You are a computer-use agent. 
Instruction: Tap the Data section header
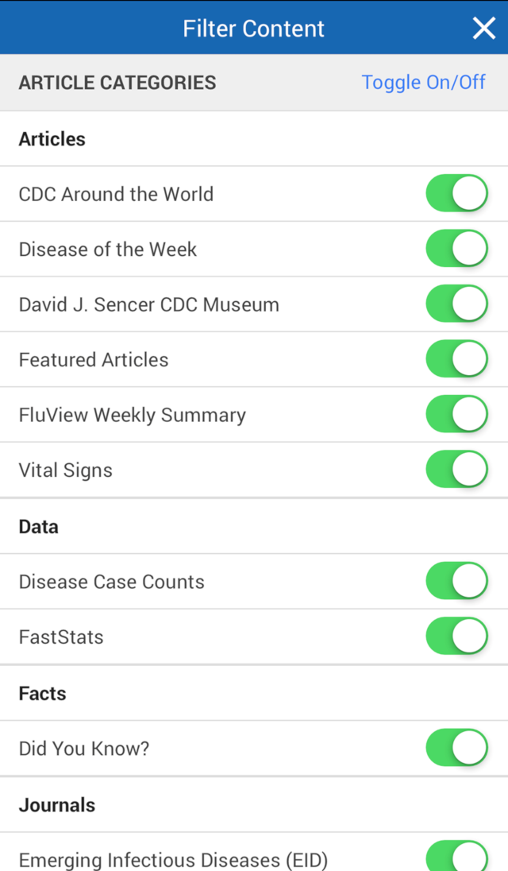[39, 527]
